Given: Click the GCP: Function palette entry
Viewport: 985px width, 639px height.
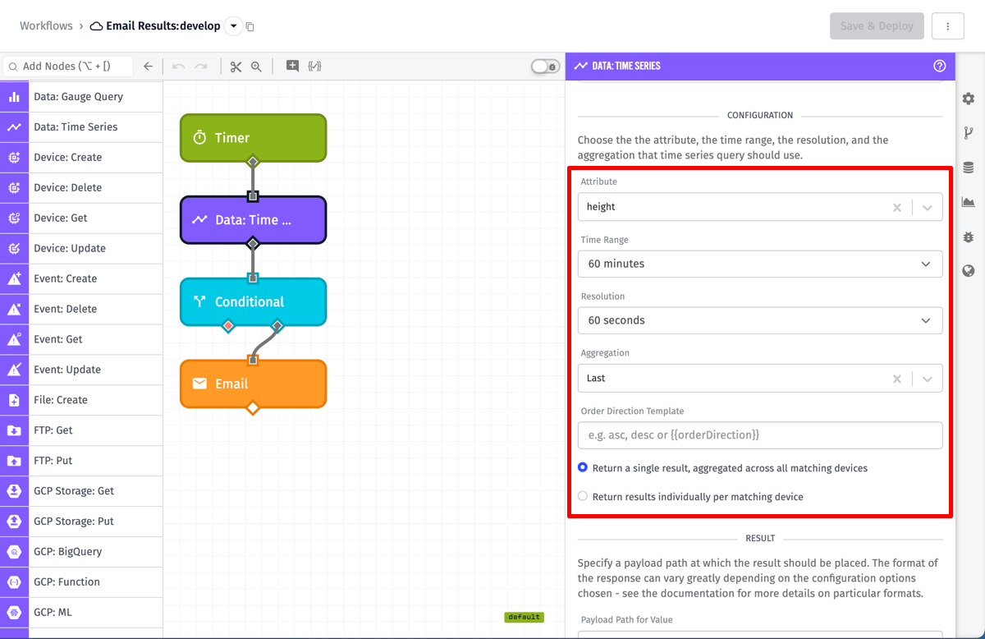Looking at the screenshot, I should (x=81, y=582).
